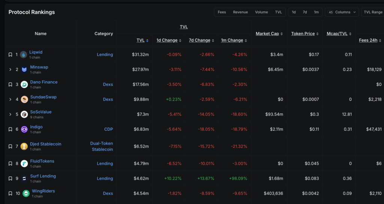Click the $93.54m market cap value
This screenshot has width=384, height=204.
point(274,114)
